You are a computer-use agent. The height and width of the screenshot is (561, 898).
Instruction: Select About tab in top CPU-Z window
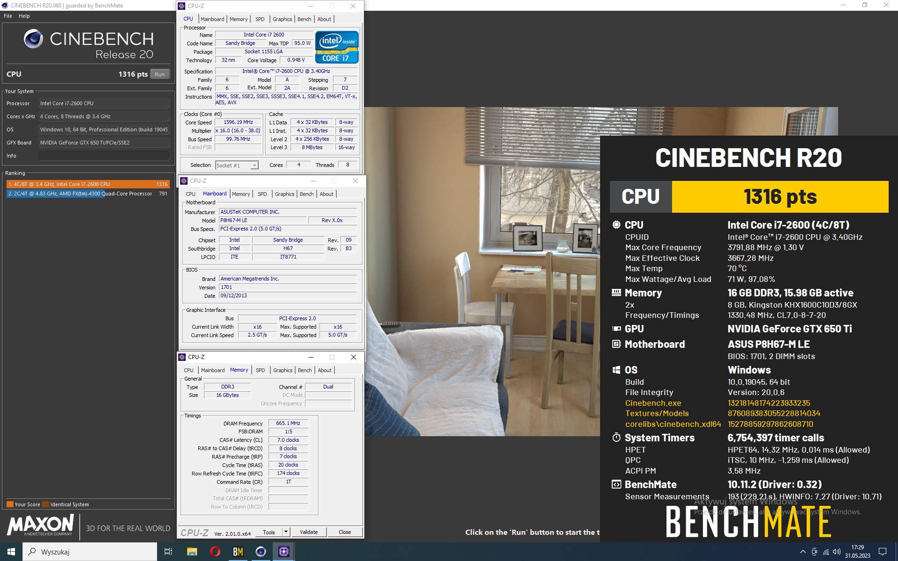tap(324, 19)
